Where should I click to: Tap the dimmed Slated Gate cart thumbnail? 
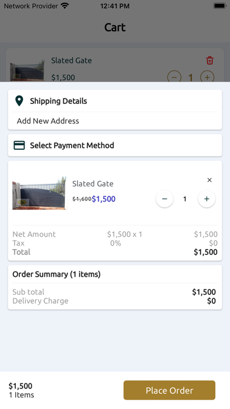tap(27, 71)
